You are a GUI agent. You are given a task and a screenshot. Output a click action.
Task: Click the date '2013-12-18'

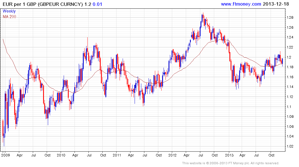pos(276,4)
